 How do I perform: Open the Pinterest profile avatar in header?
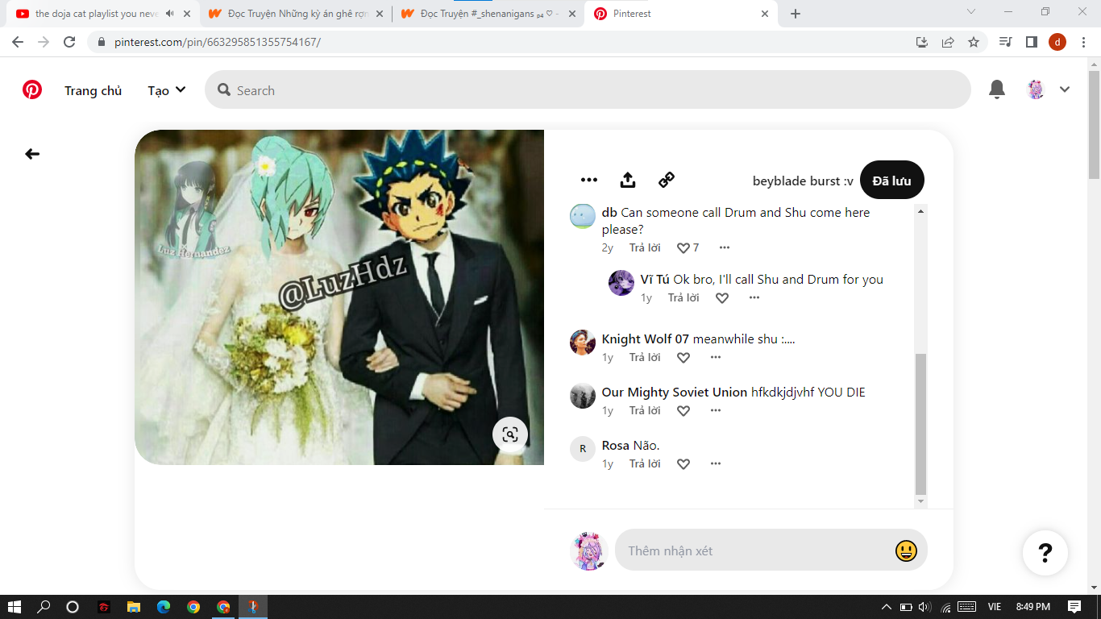1036,89
